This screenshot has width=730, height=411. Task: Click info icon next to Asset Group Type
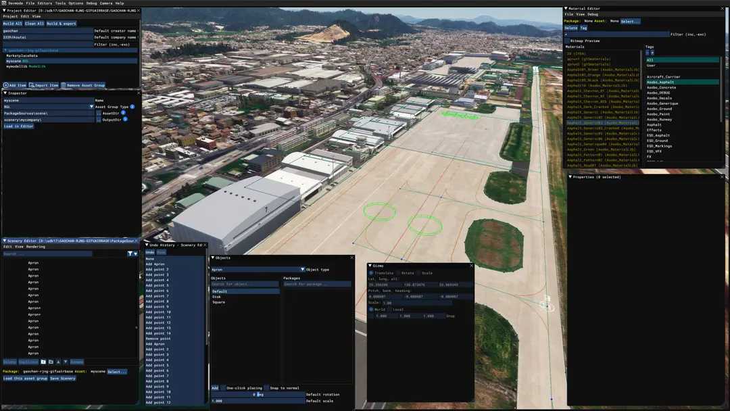(x=132, y=107)
